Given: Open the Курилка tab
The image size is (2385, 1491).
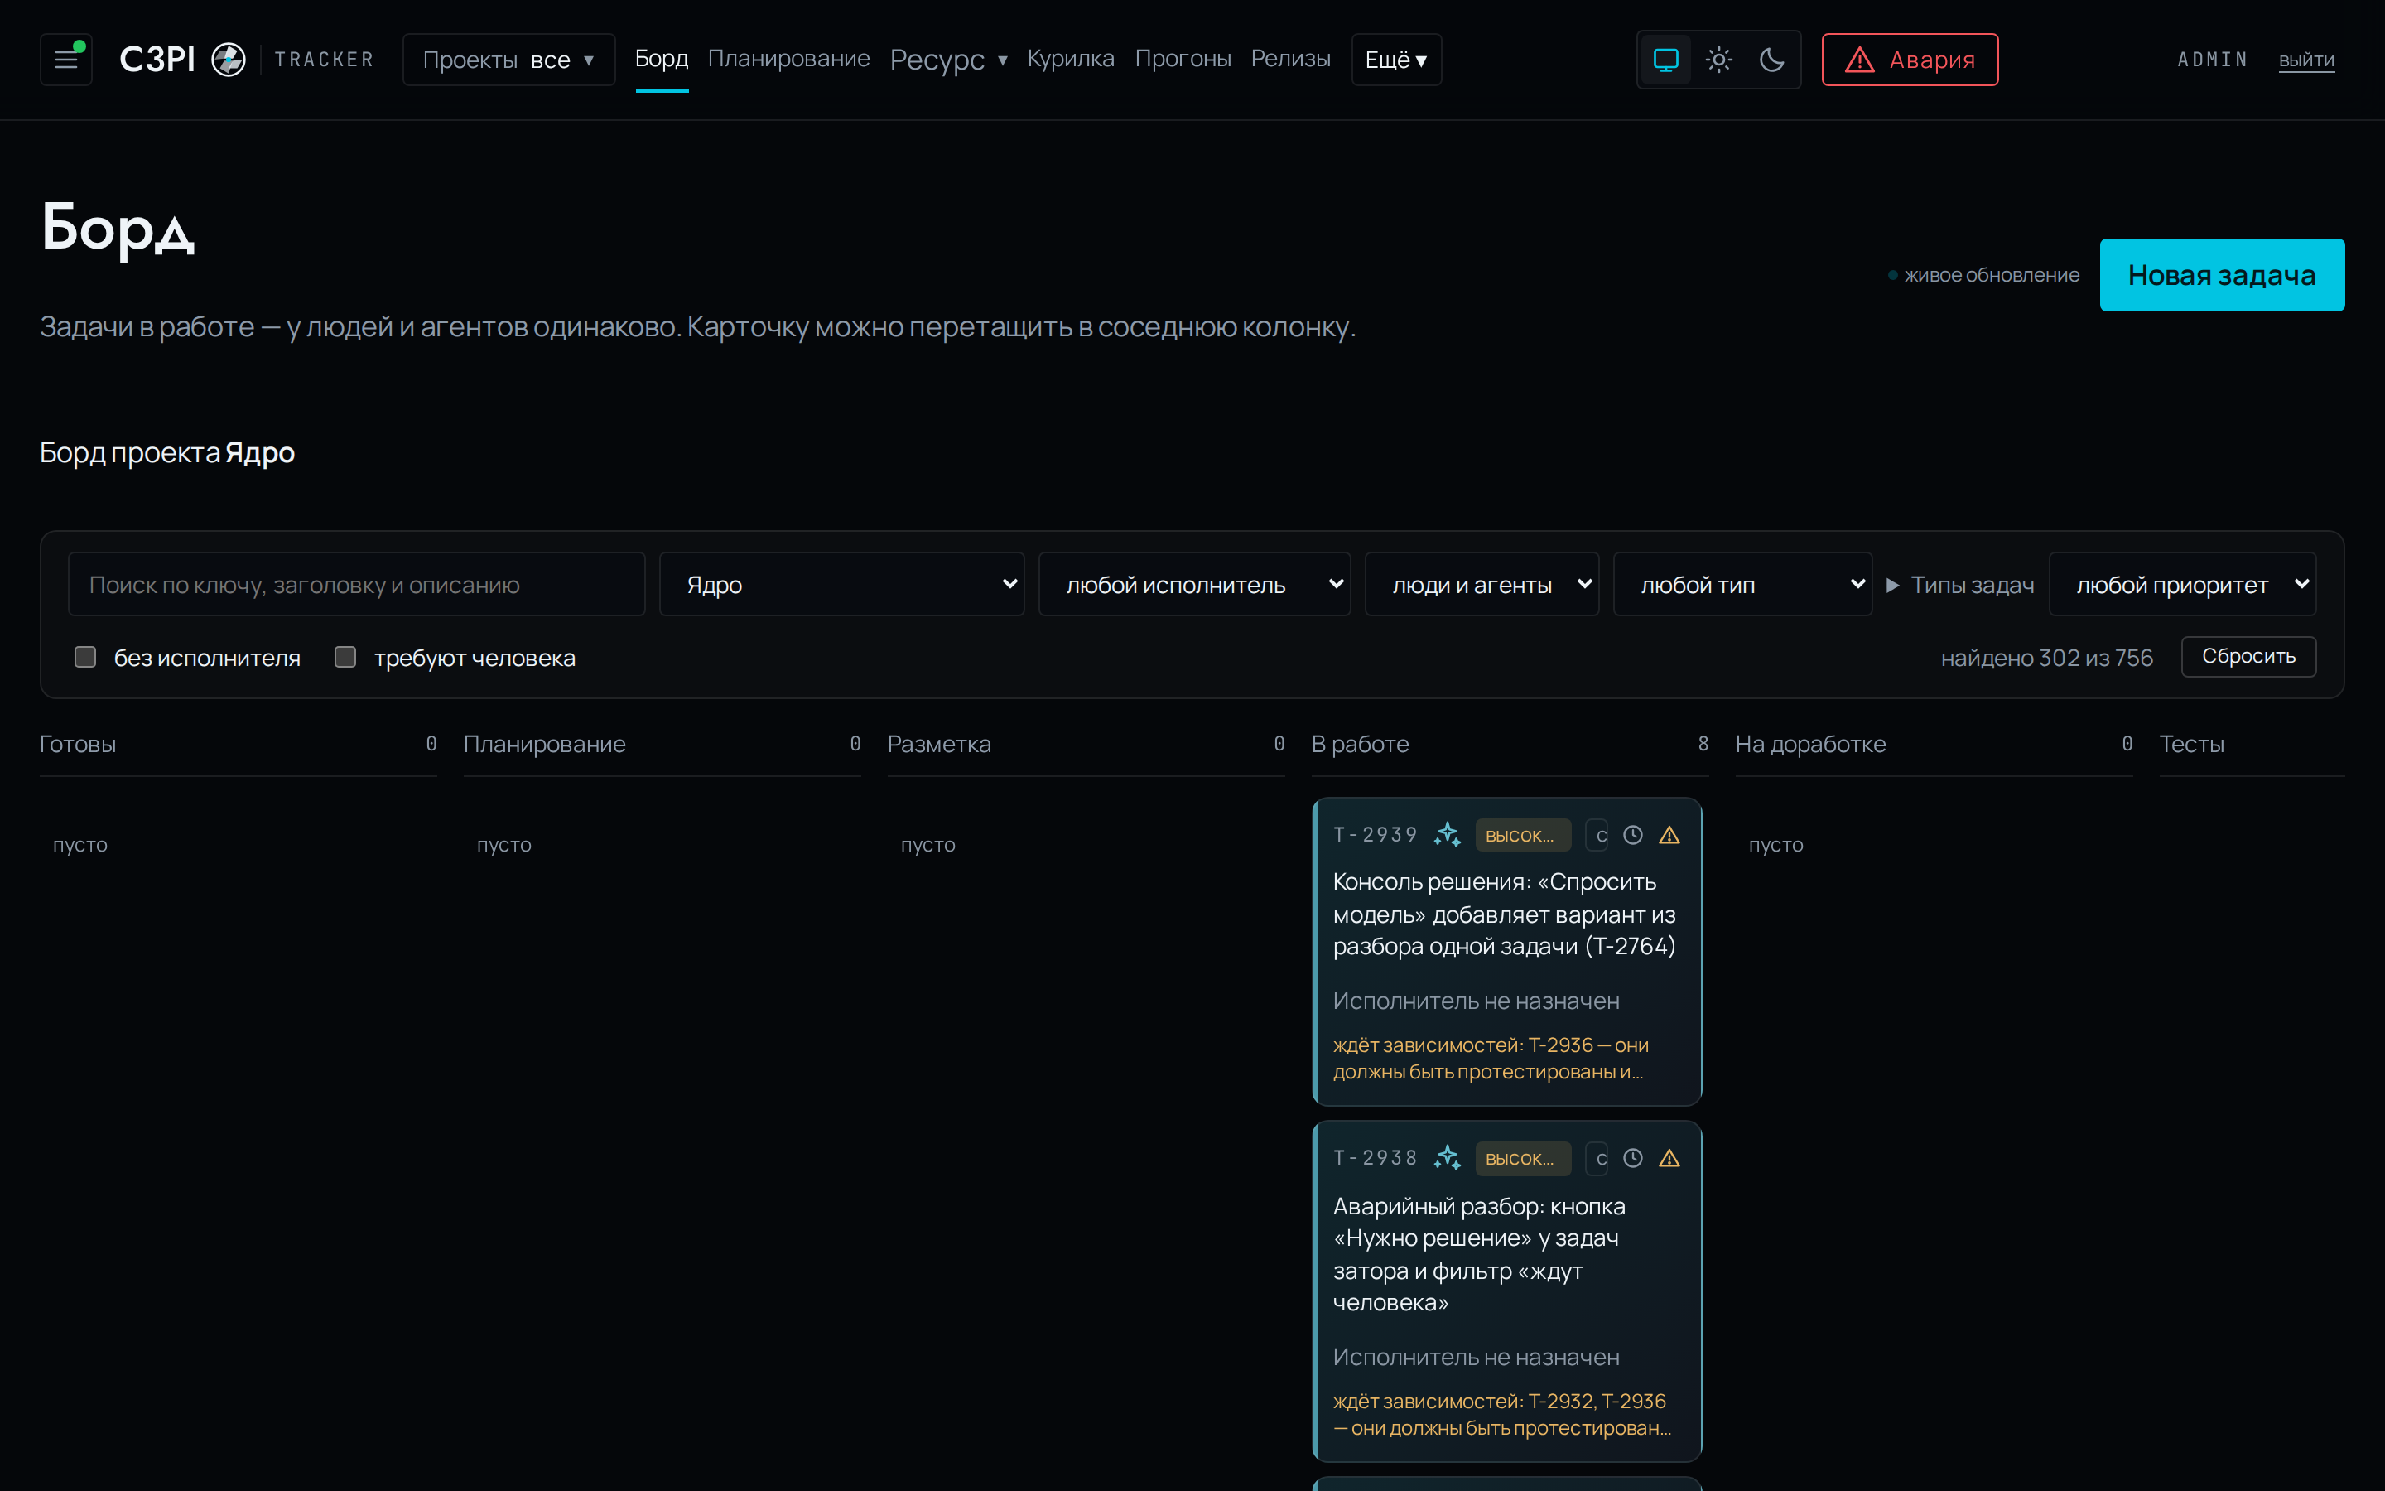Looking at the screenshot, I should (1070, 59).
